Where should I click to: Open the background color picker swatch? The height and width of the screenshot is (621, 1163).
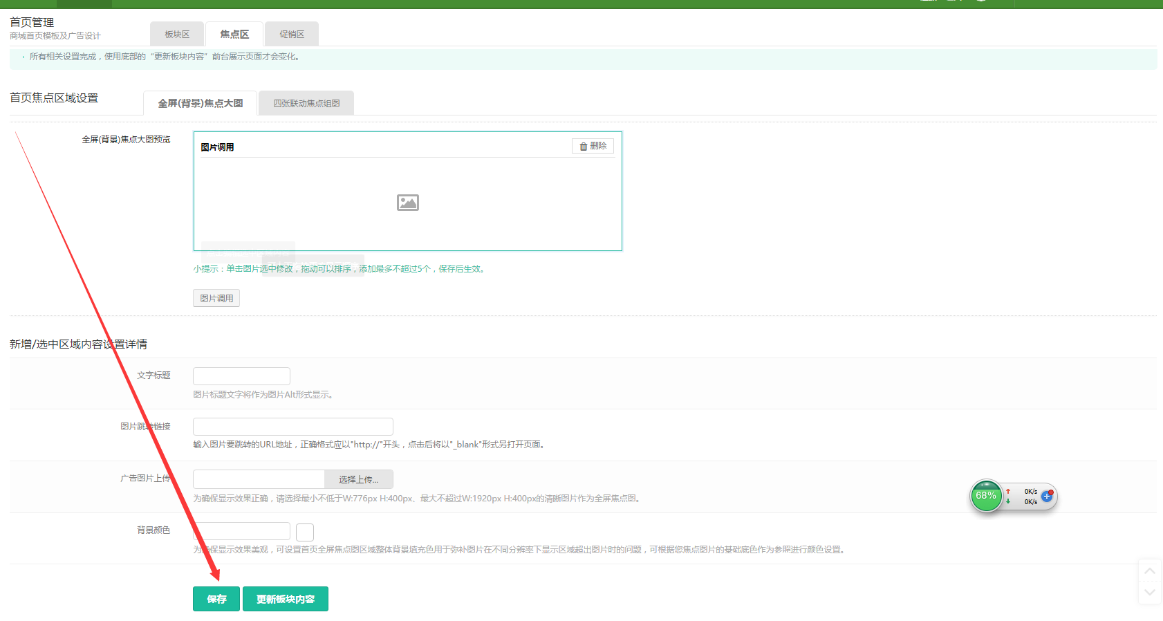(x=305, y=532)
